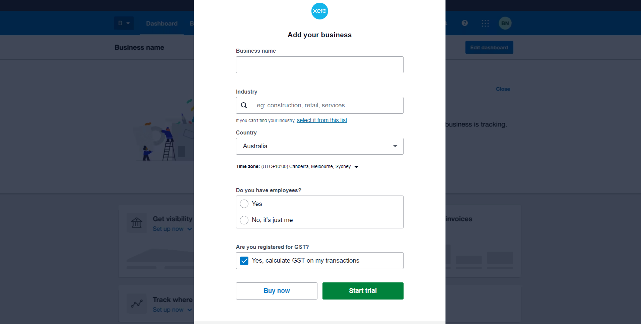Open the organisation switcher B dropdown
Viewport: 641px width, 324px height.
(124, 23)
